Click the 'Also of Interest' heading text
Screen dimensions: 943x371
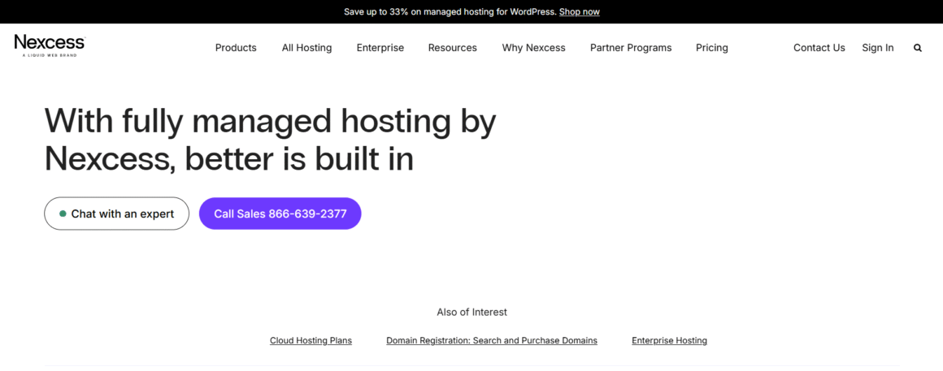pyautogui.click(x=471, y=313)
